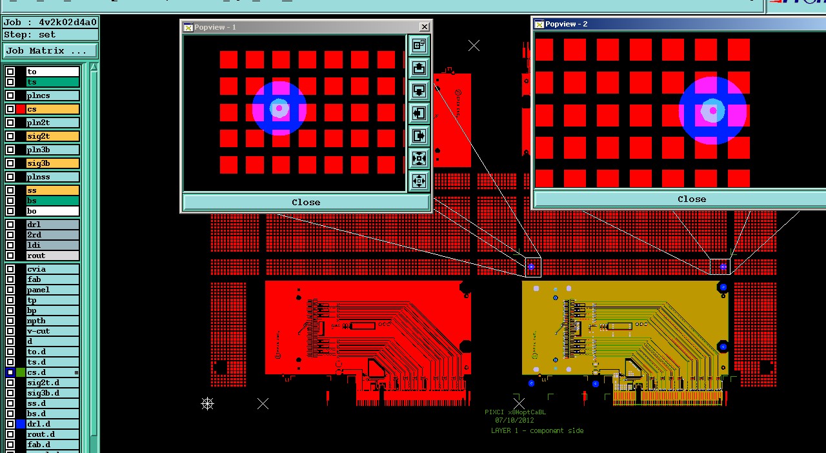Select the 'npth' layer name

53,321
